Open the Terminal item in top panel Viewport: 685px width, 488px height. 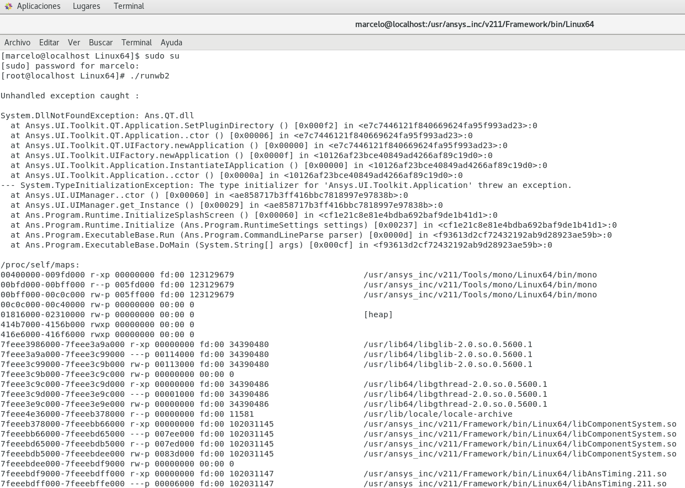[x=129, y=6]
